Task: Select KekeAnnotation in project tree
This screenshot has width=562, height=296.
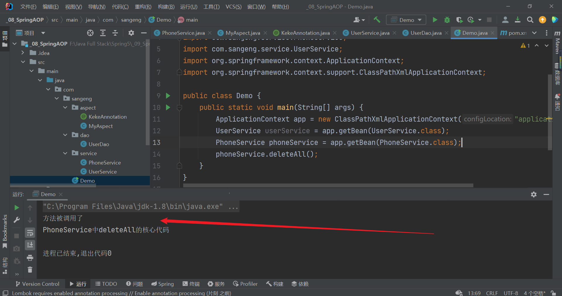Action: pos(107,117)
